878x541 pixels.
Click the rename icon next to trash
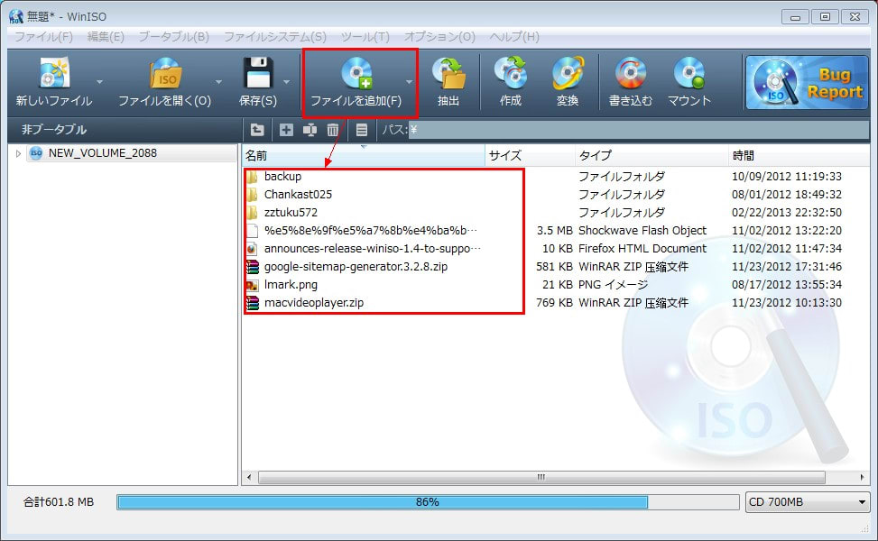(x=310, y=130)
